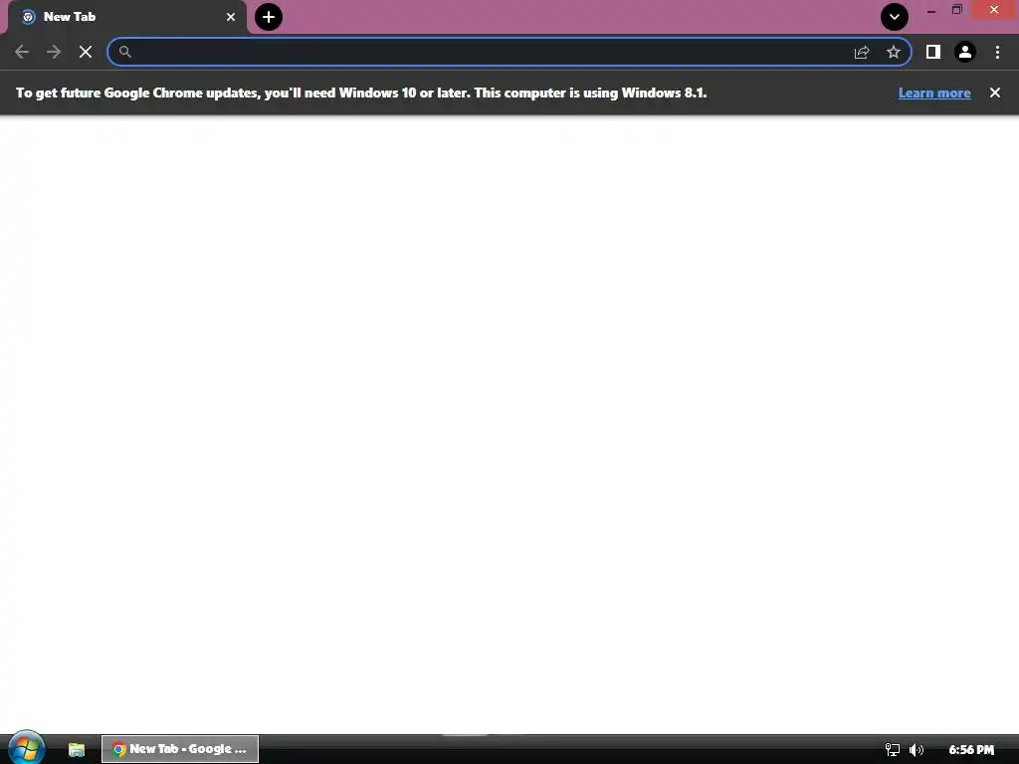The image size is (1019, 764).
Task: Open network status tray icon
Action: (893, 750)
